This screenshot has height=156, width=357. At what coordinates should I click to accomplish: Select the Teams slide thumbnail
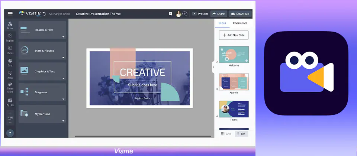point(234,109)
